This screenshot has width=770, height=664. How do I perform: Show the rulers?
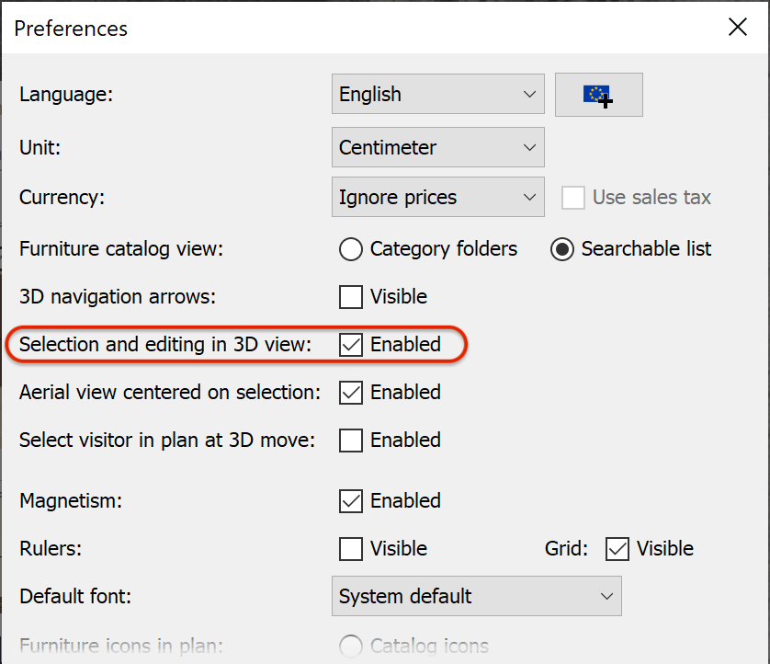click(x=350, y=549)
